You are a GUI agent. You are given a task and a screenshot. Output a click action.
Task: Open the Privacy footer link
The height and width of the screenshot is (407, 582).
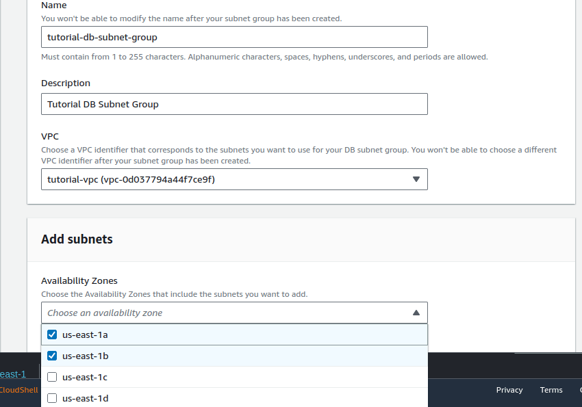point(509,390)
